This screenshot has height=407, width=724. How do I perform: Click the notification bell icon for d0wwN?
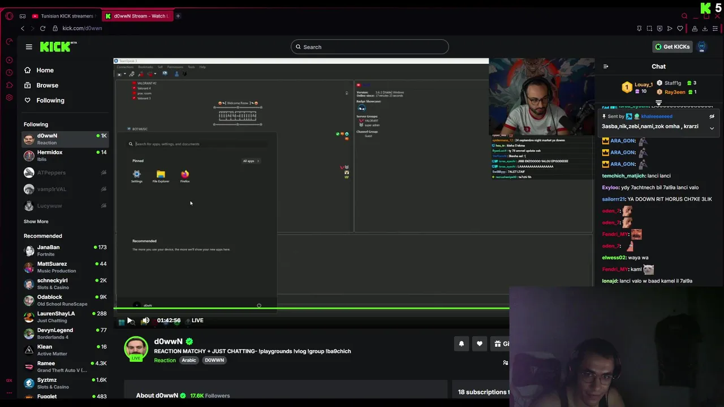point(461,344)
